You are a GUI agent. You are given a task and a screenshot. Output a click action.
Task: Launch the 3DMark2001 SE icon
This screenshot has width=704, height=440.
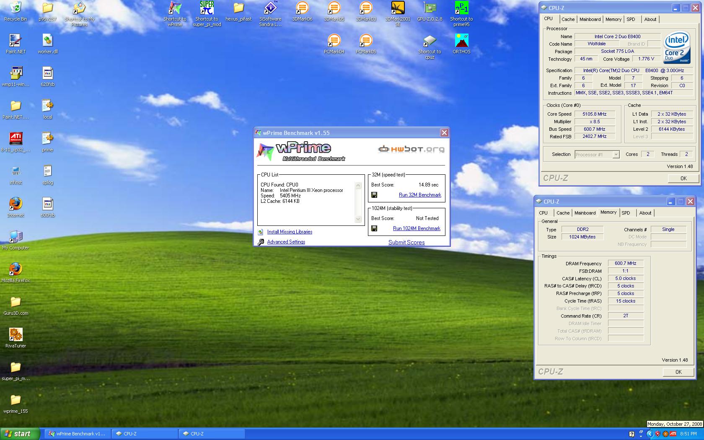pos(398,14)
